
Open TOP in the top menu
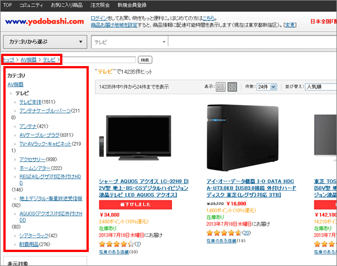click(x=7, y=5)
